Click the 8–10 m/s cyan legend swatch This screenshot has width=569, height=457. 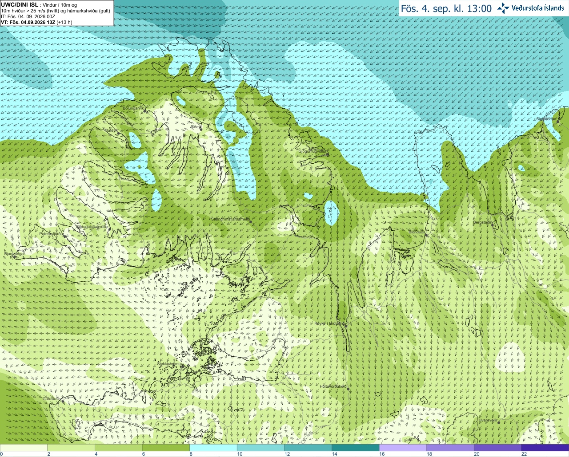(213, 448)
